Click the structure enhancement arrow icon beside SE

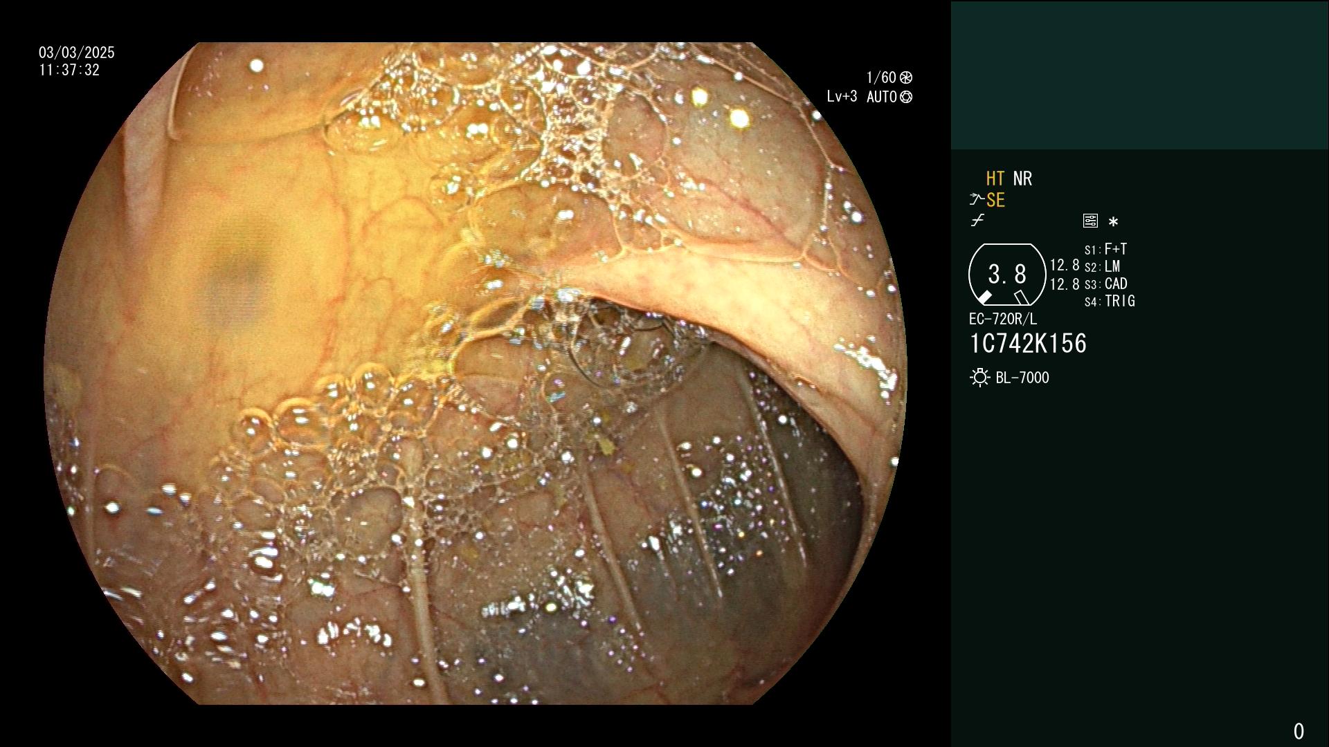tap(977, 200)
